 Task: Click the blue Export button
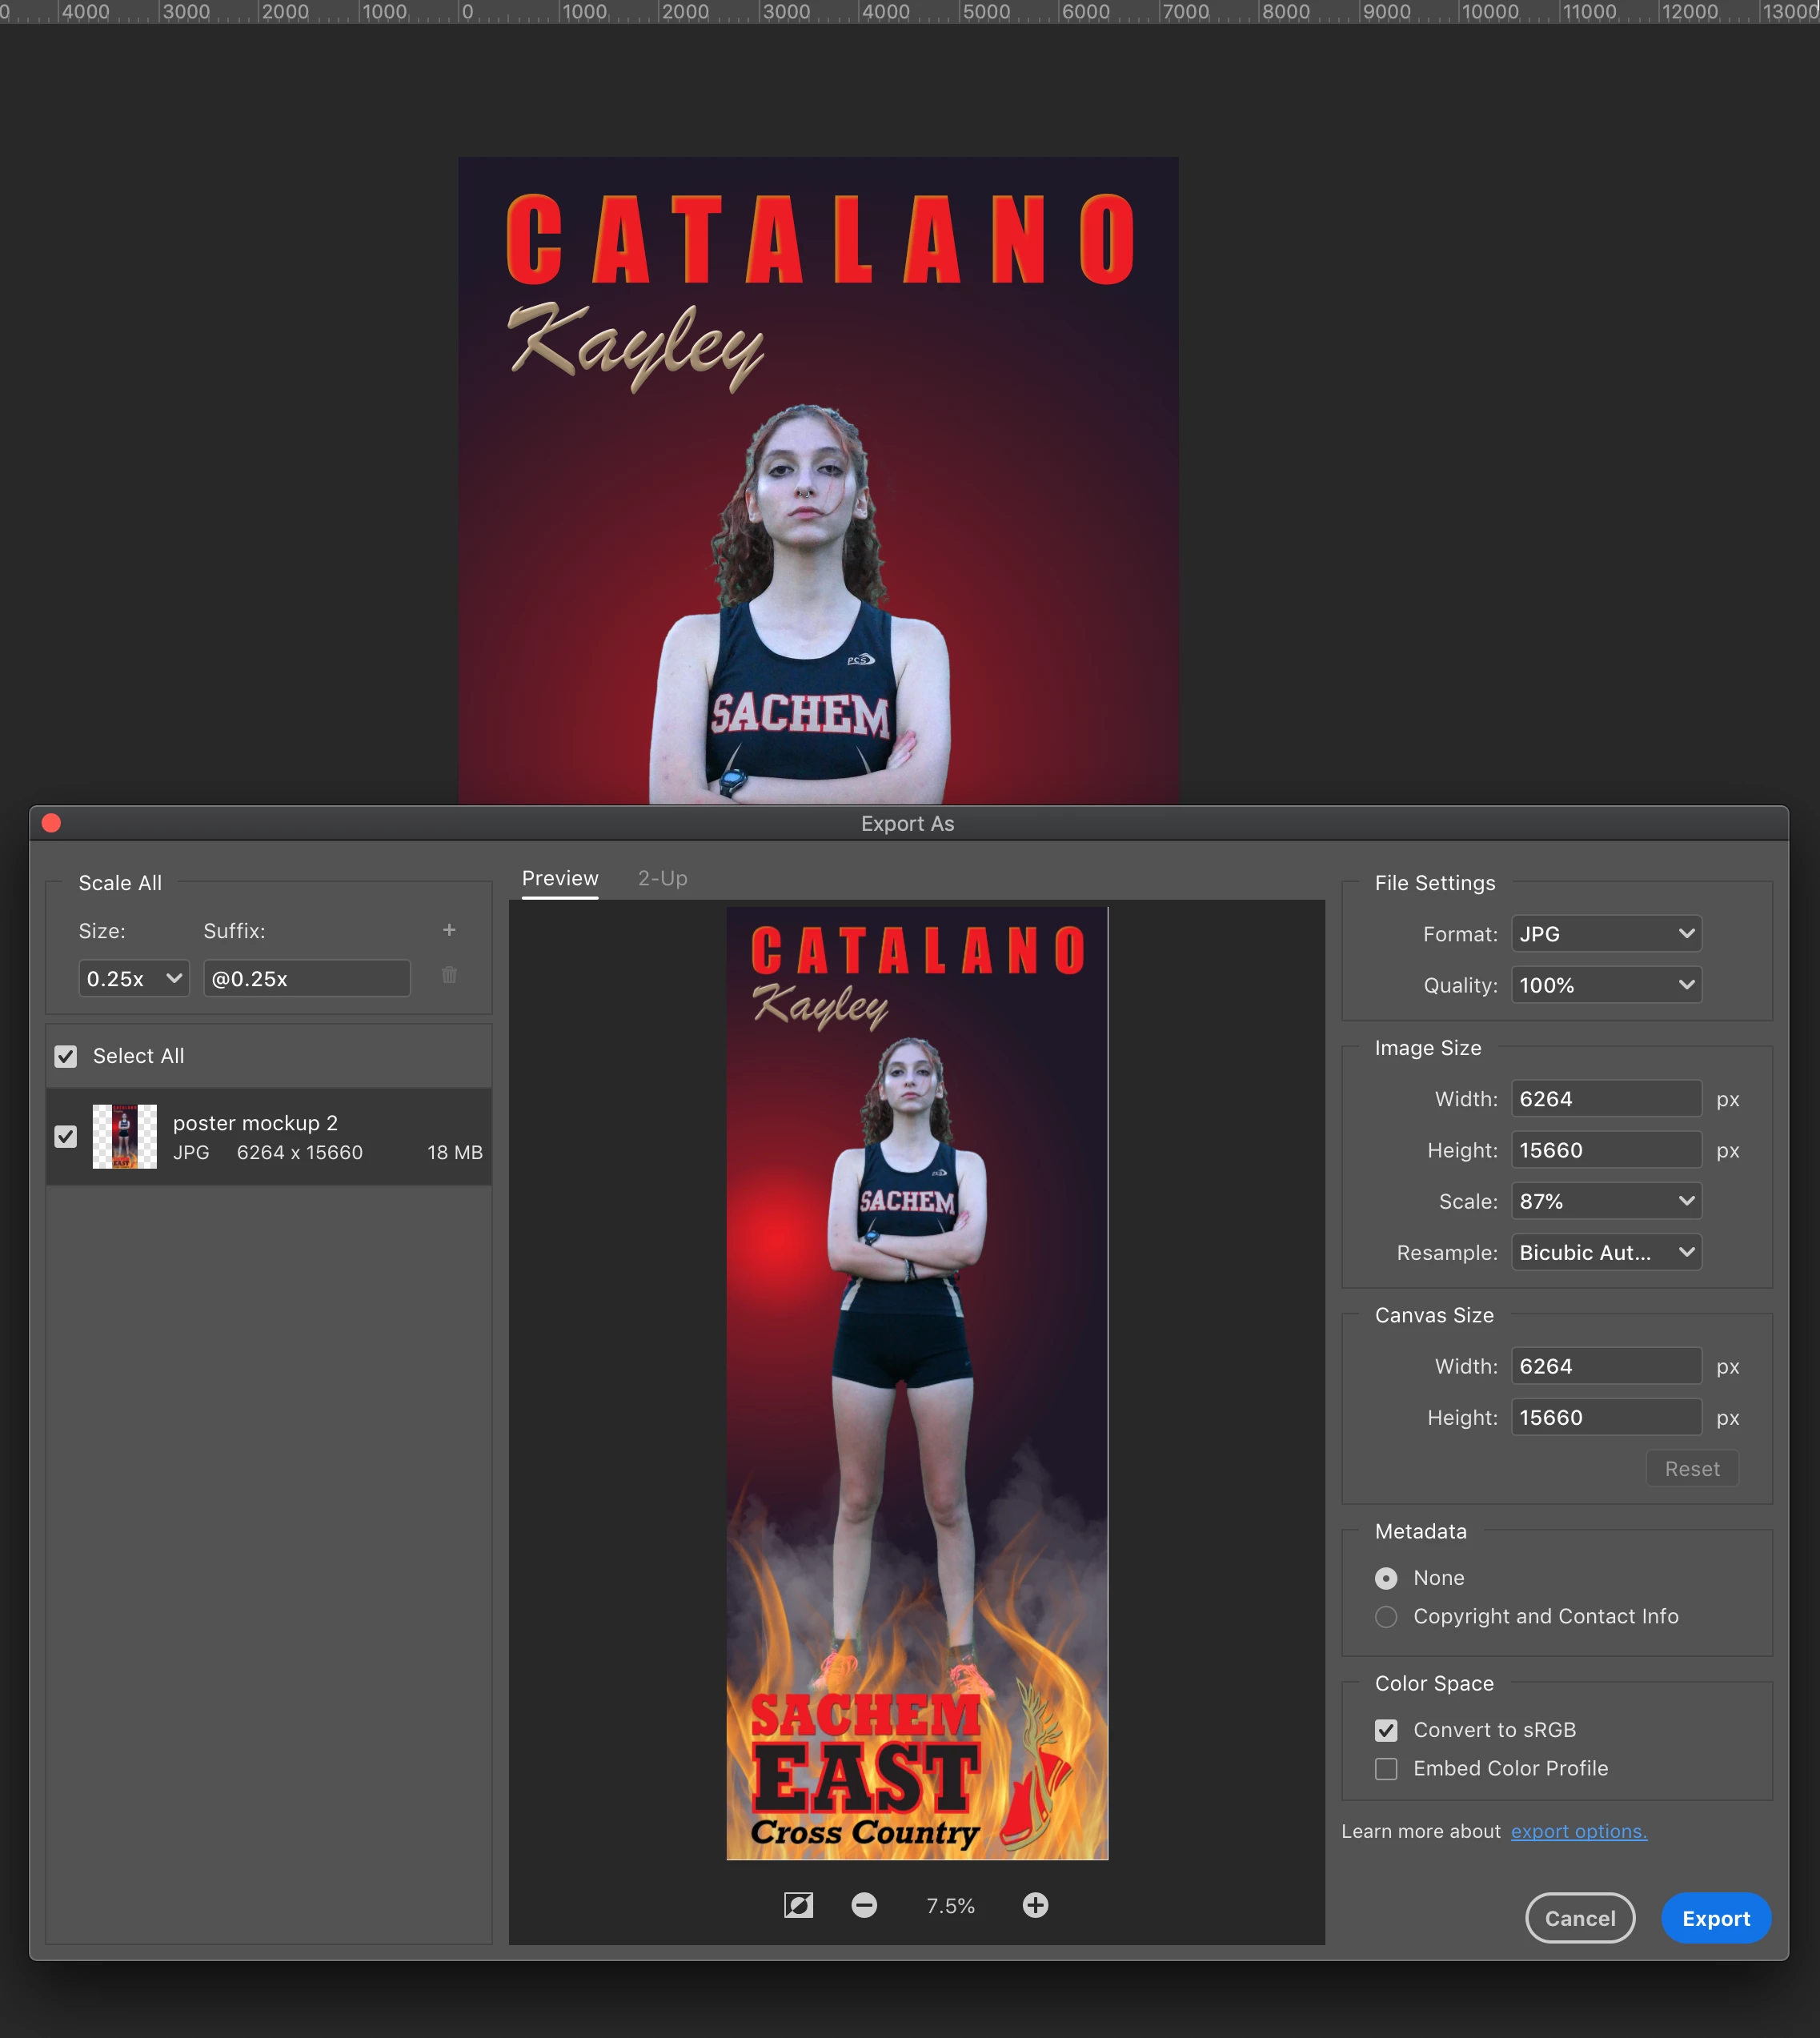pos(1715,1918)
